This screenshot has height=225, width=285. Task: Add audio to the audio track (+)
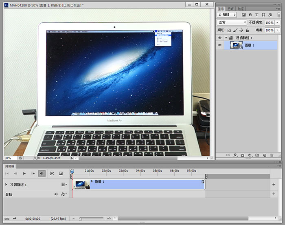274,194
